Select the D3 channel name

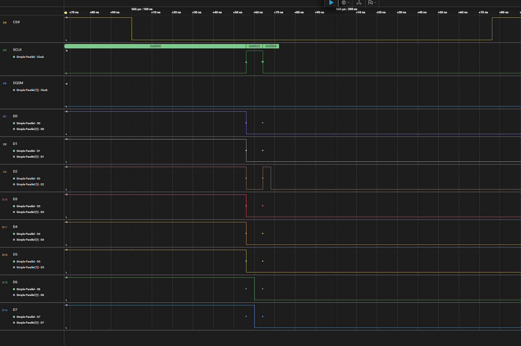point(15,199)
